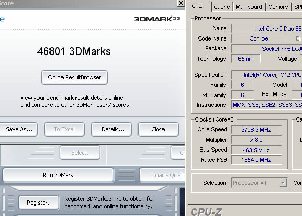Screen dimensions: 302x216
Task: Click the Register 3DMark03 Pro description text
Action: pos(109,203)
